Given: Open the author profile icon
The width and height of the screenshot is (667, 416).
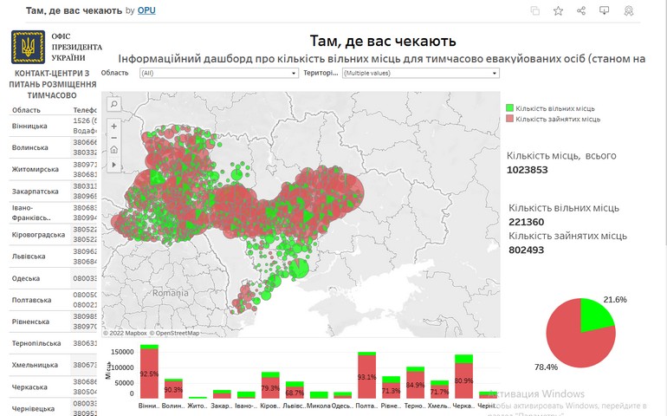Looking at the screenshot, I should pyautogui.click(x=629, y=10).
